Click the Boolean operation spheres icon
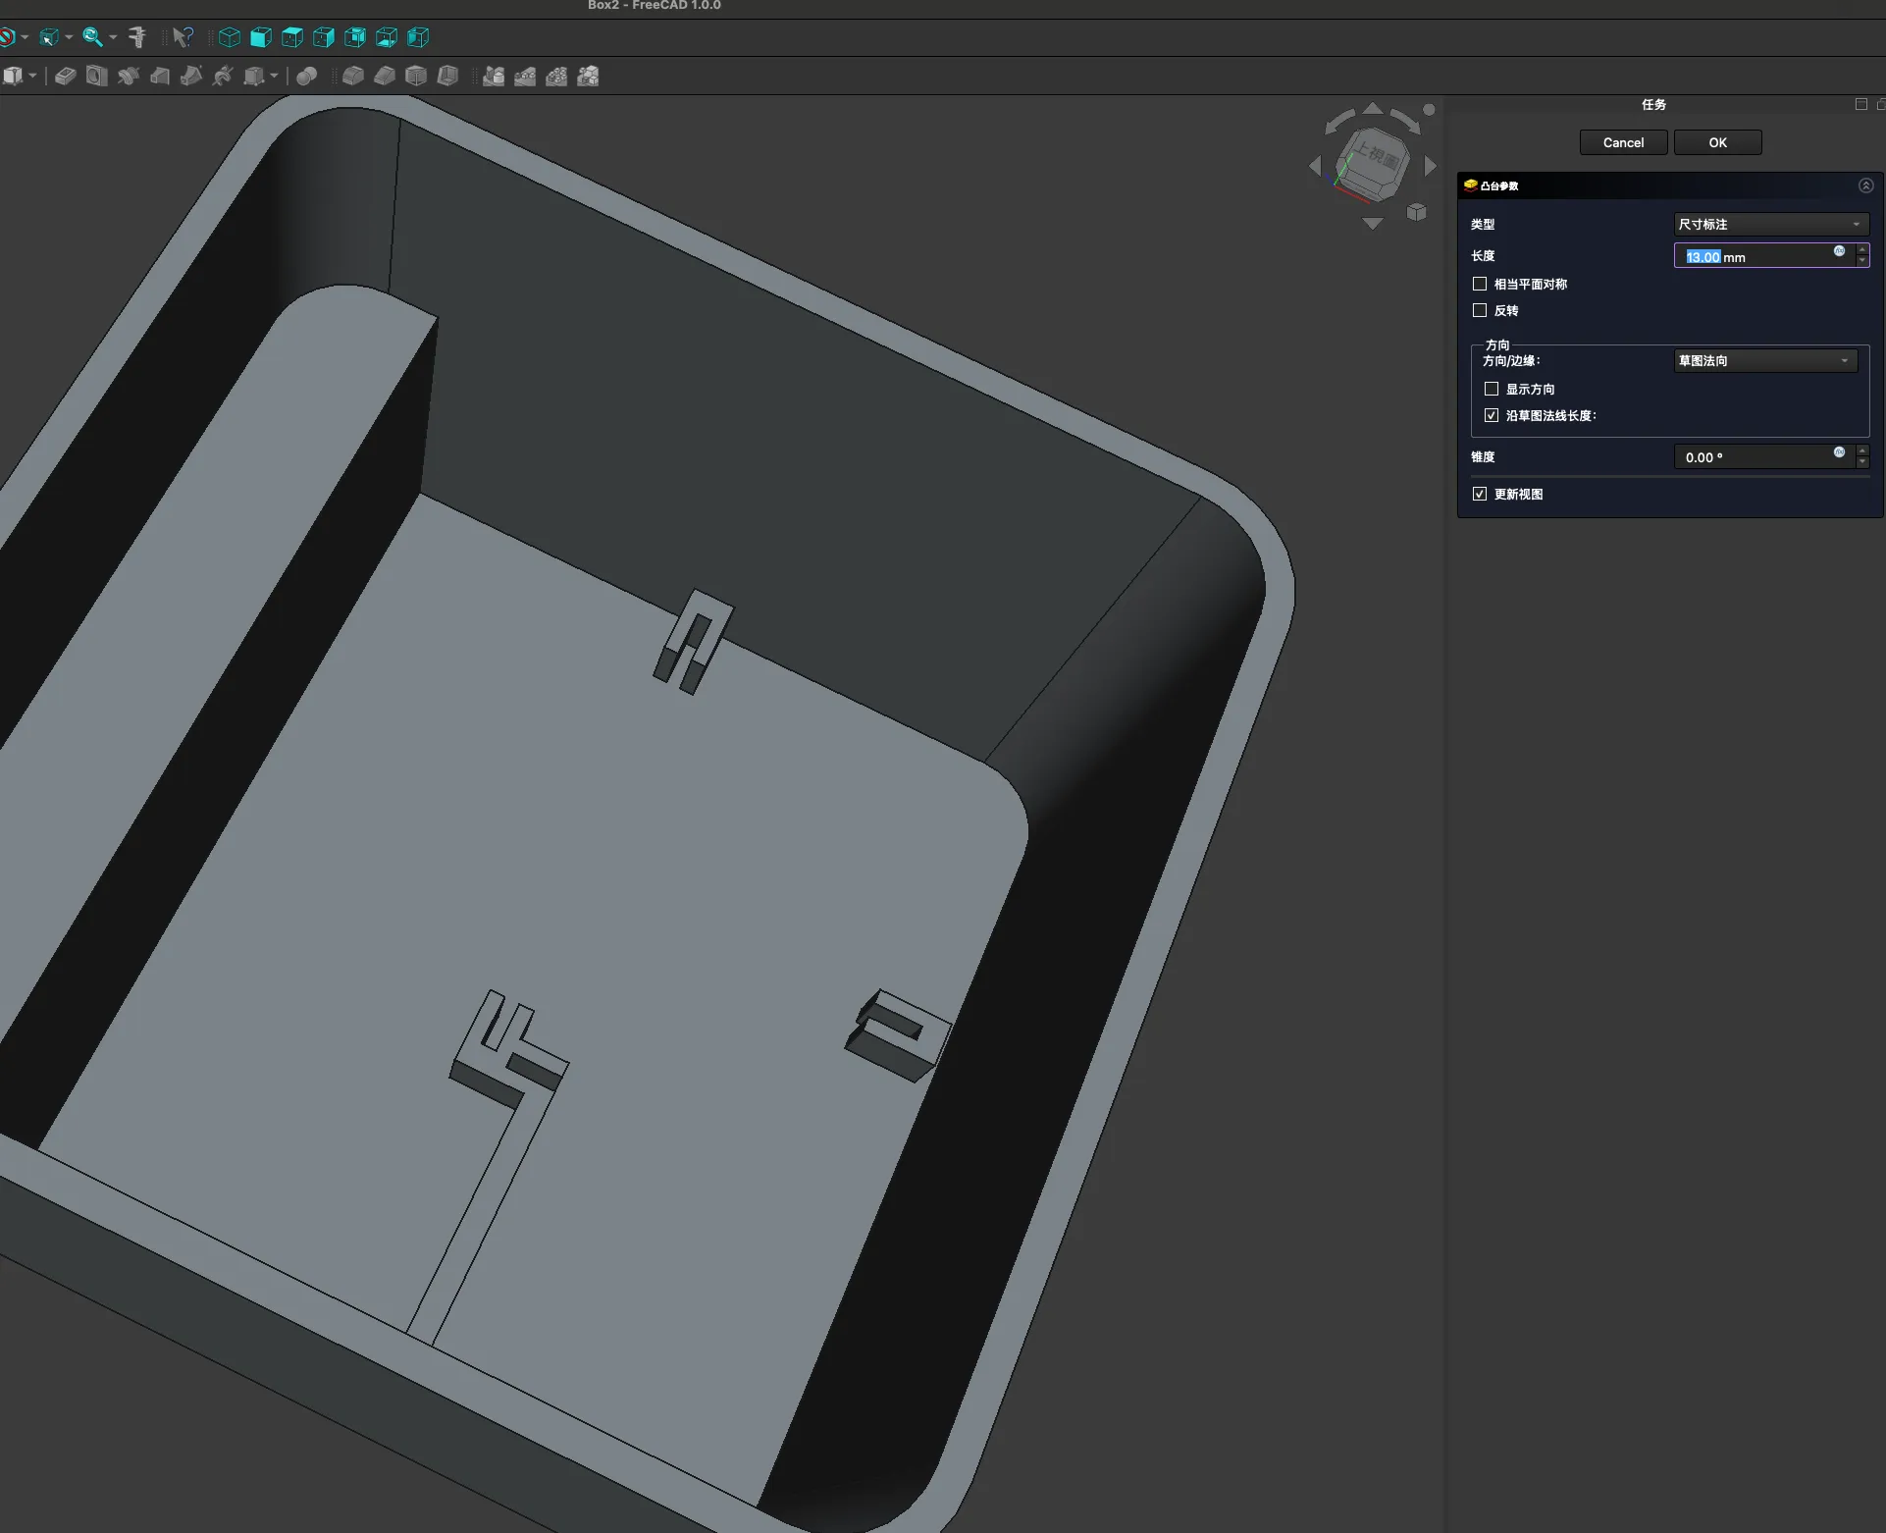This screenshot has height=1533, width=1886. tap(306, 76)
